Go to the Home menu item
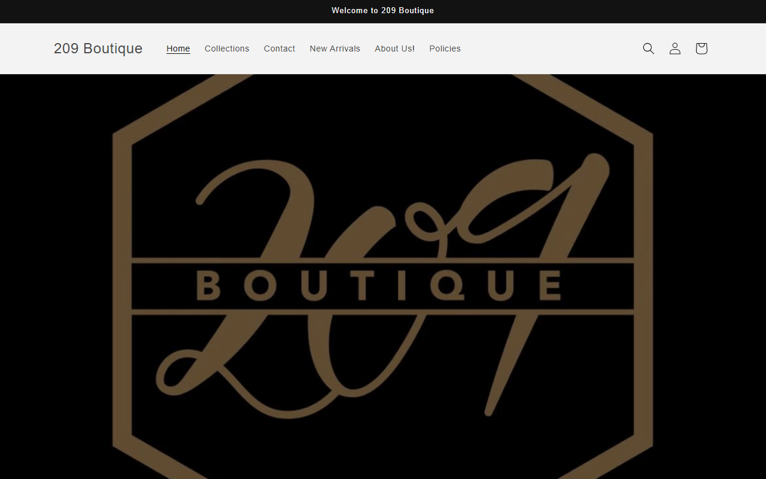Image resolution: width=766 pixels, height=479 pixels. click(178, 48)
